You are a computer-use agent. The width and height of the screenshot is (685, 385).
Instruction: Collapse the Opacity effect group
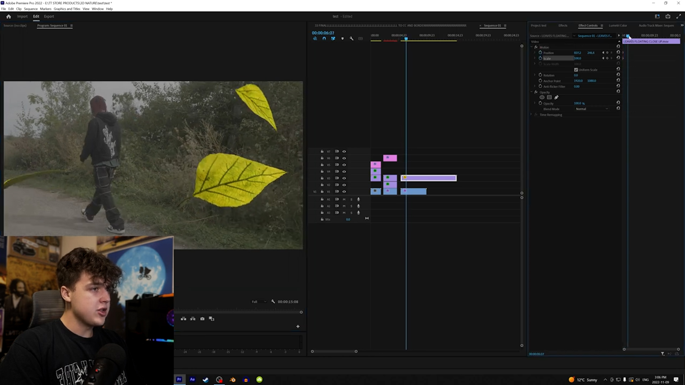click(531, 92)
